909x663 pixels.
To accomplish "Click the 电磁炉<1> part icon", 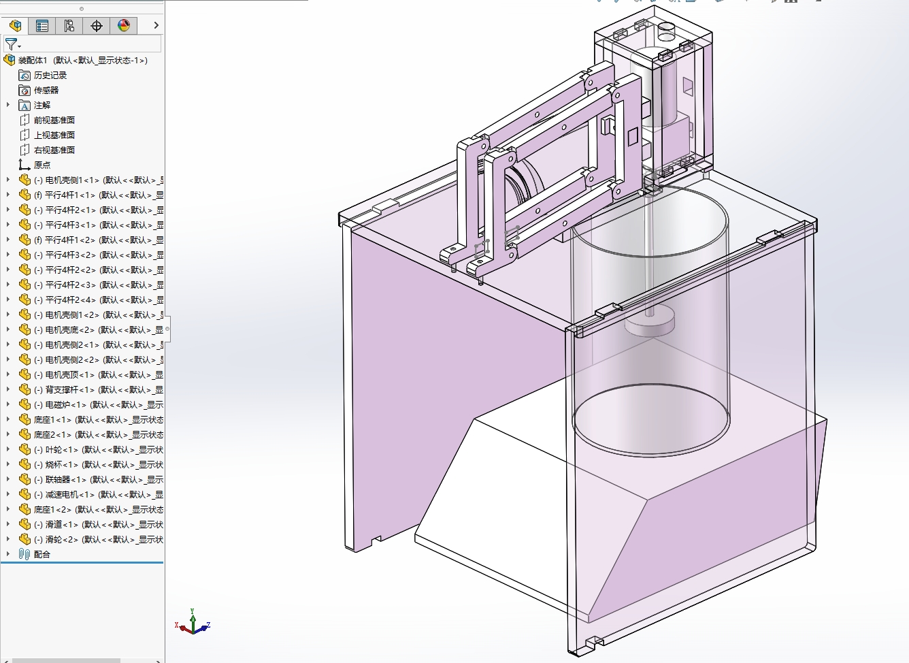I will (x=24, y=404).
